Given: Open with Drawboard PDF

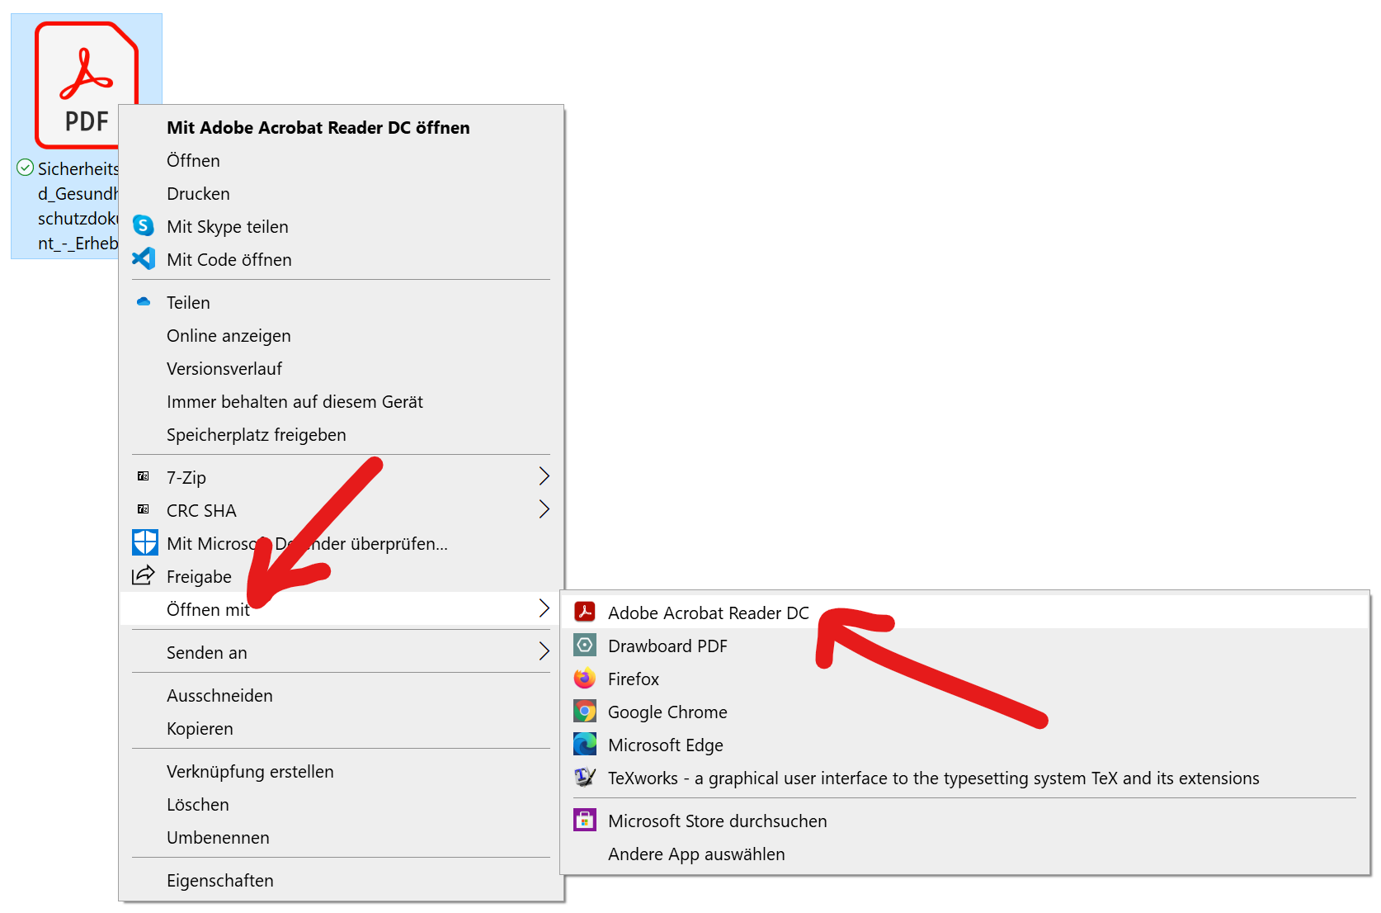Looking at the screenshot, I should [964, 646].
